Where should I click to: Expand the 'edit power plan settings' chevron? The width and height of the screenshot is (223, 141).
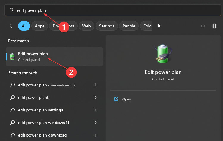96,110
